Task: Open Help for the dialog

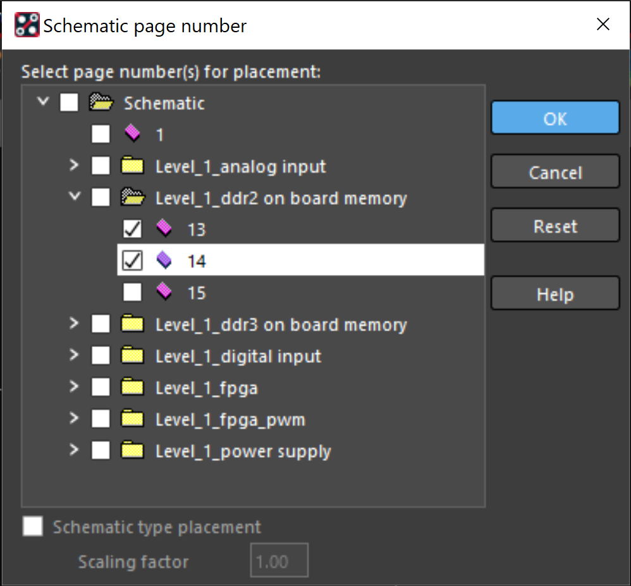Action: 555,293
